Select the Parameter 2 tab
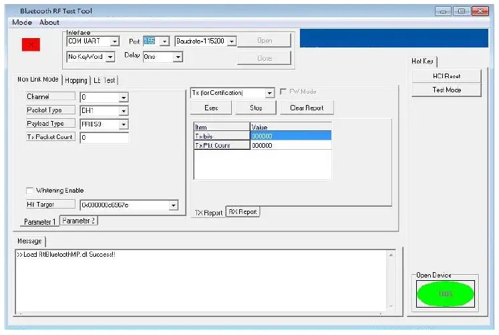The image size is (499, 335). click(79, 221)
